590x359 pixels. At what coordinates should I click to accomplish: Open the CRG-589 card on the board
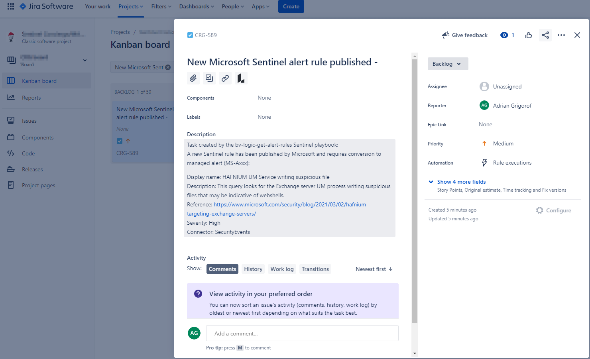click(144, 131)
